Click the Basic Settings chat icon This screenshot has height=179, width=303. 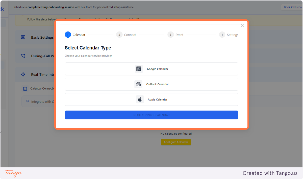tap(23, 37)
